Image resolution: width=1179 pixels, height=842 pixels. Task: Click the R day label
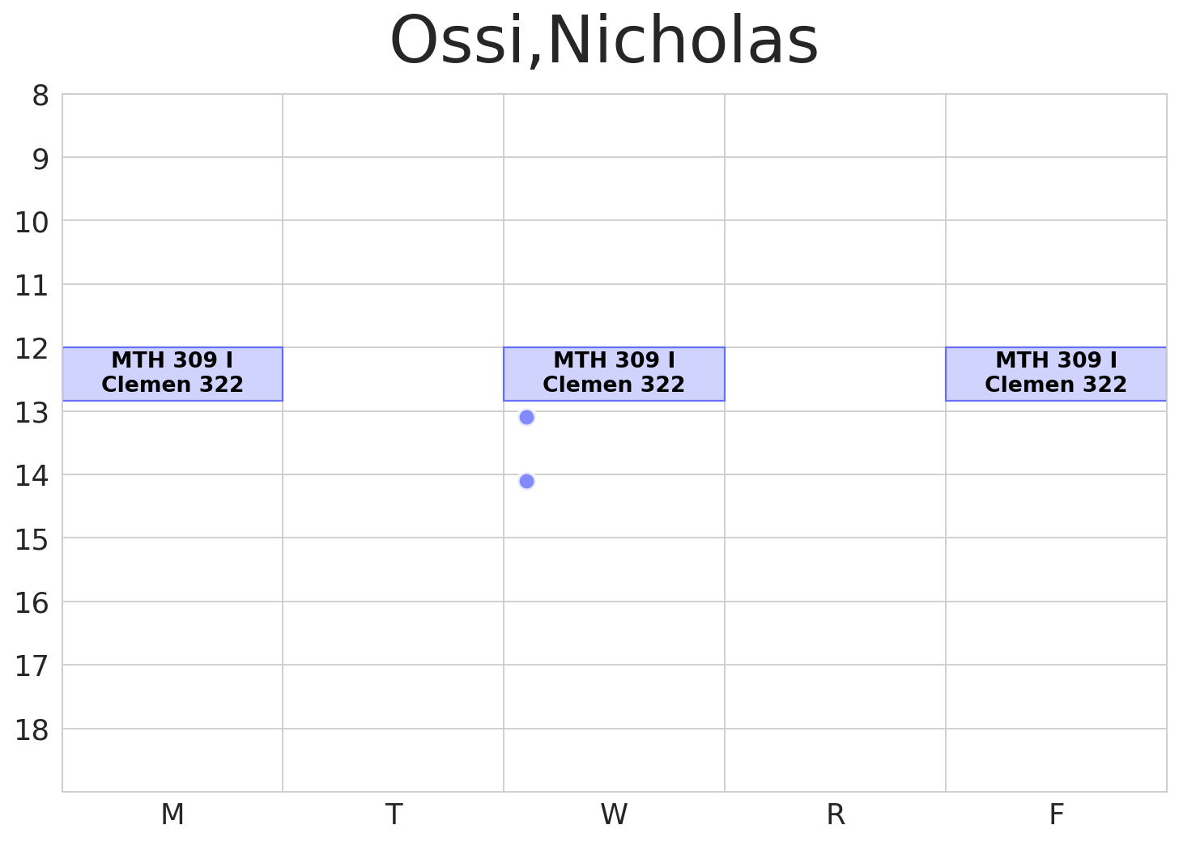click(x=835, y=814)
